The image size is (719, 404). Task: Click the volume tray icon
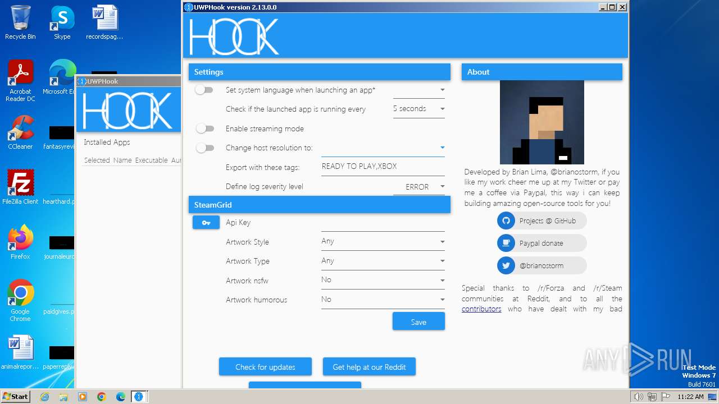638,397
